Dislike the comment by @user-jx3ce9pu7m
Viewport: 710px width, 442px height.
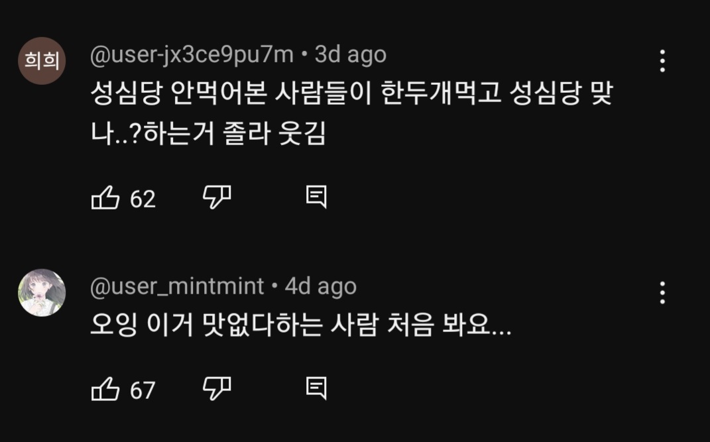[216, 197]
